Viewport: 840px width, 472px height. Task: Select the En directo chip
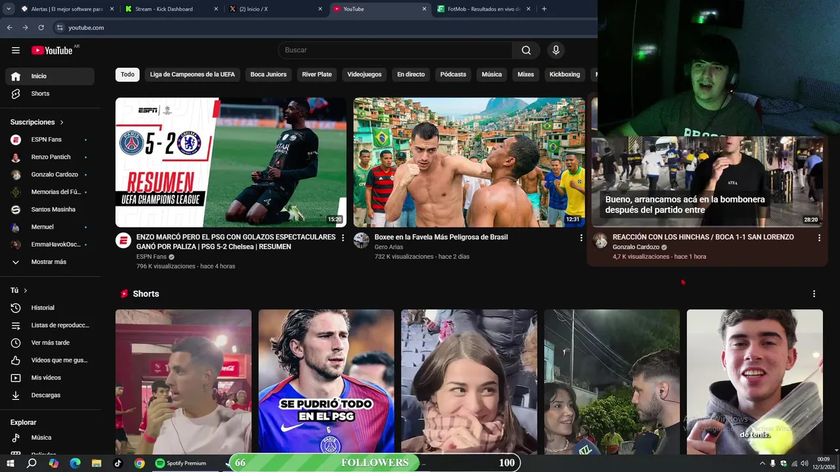pyautogui.click(x=411, y=75)
